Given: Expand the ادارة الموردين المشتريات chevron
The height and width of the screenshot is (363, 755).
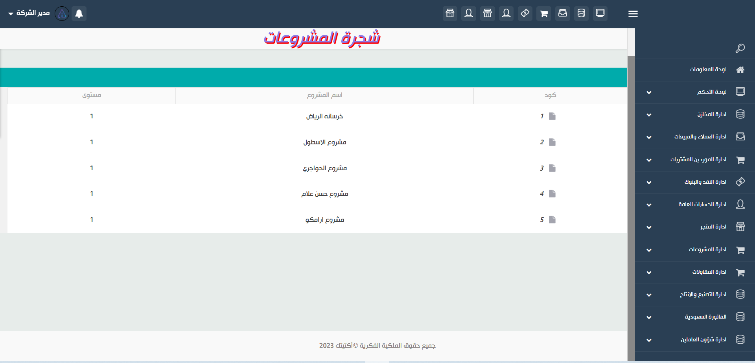Looking at the screenshot, I should [x=649, y=160].
